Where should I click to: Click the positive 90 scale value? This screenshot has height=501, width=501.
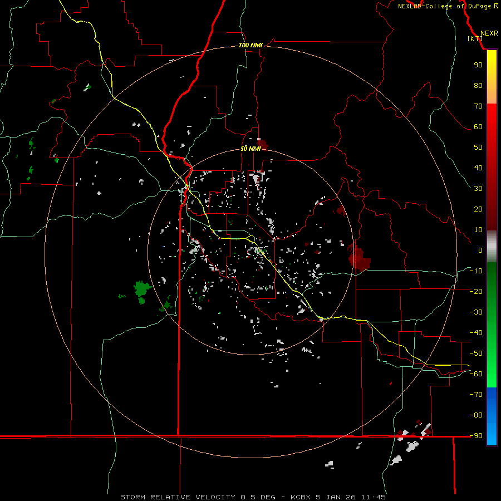tap(478, 65)
